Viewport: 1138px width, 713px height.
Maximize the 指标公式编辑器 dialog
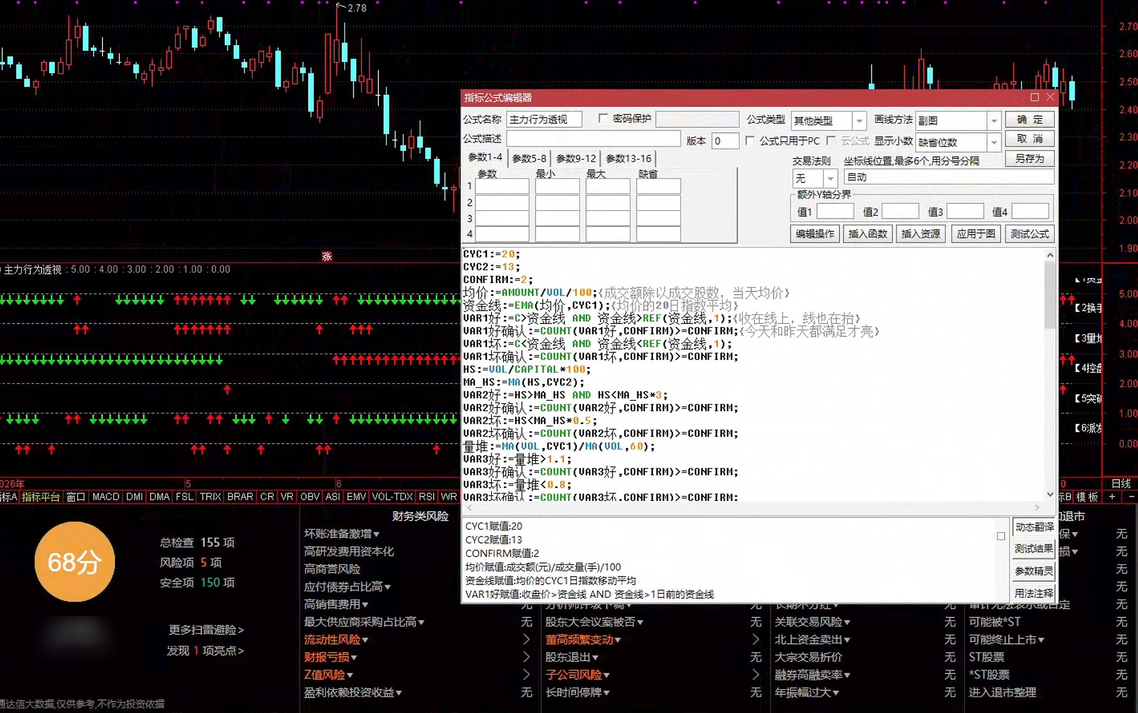[1034, 97]
